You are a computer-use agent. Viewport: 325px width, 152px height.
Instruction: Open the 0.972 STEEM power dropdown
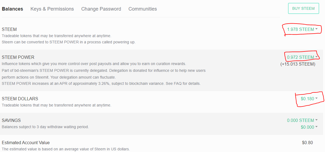[302, 57]
